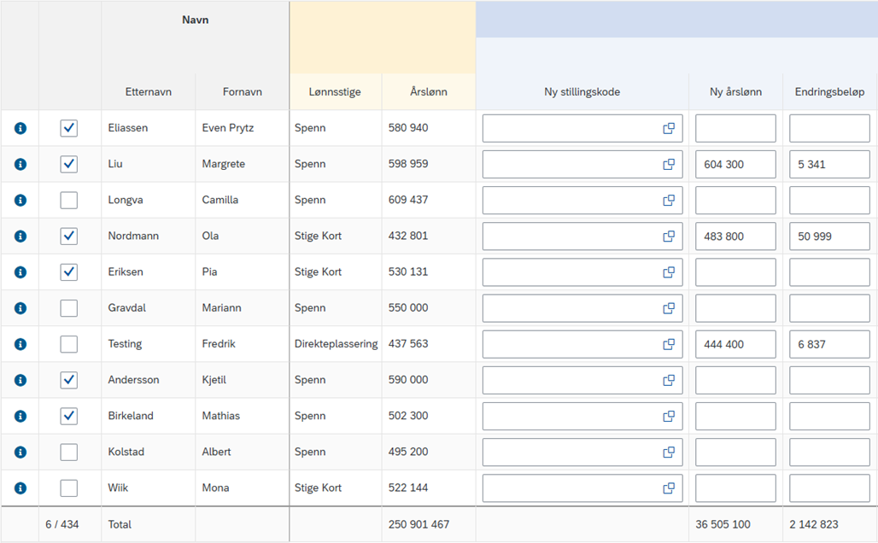Open info icon for Eliassen row
878x543 pixels.
(x=20, y=128)
